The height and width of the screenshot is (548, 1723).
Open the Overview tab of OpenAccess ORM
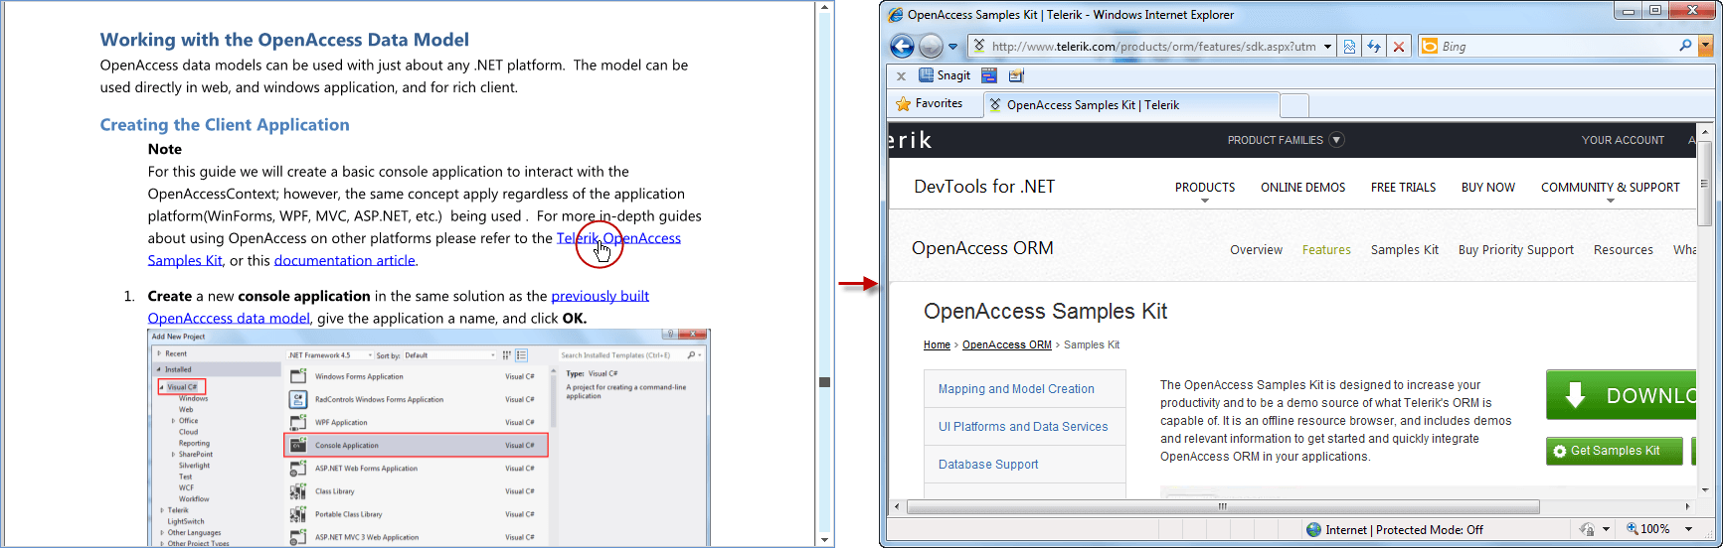(1256, 250)
